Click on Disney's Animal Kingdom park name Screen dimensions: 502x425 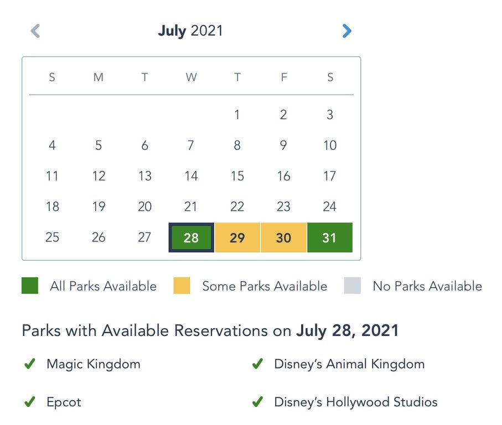(x=349, y=364)
